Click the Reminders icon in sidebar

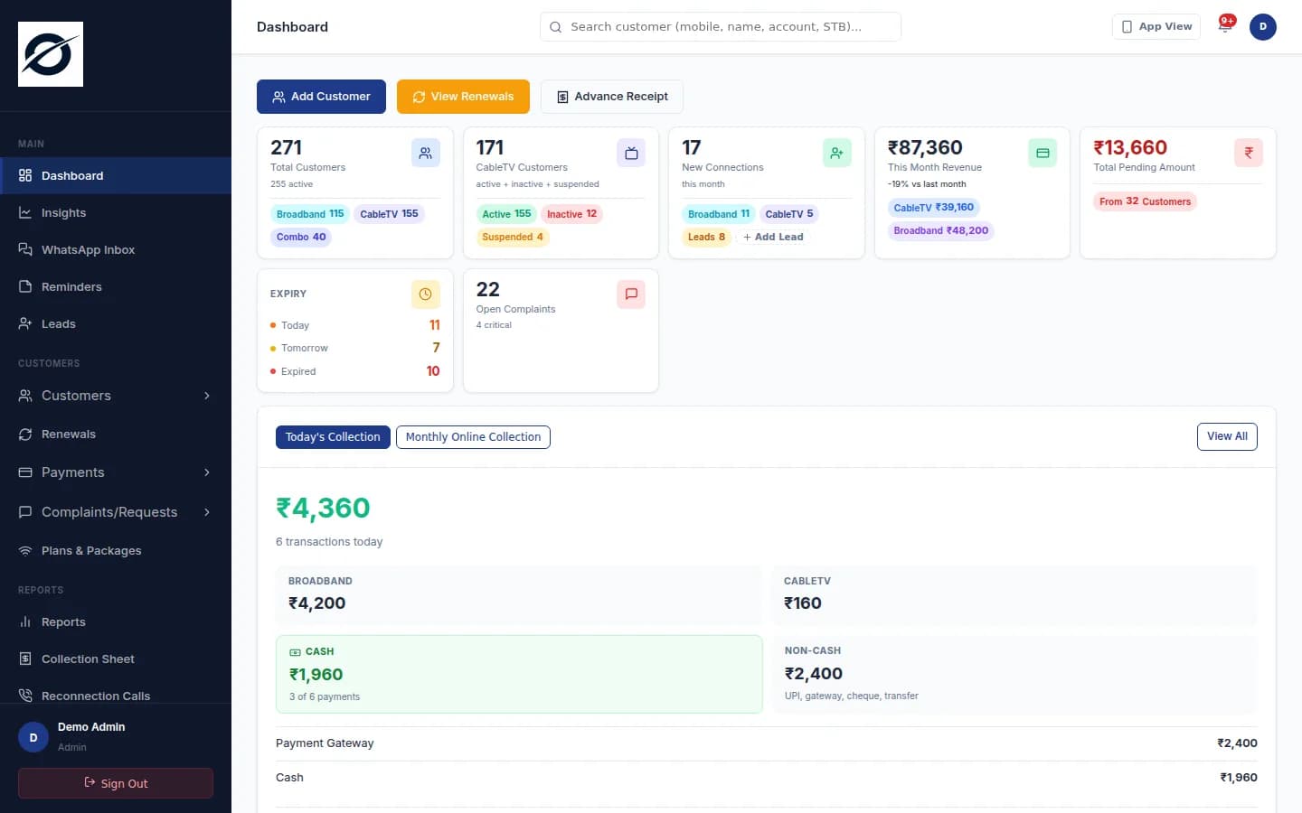[25, 286]
